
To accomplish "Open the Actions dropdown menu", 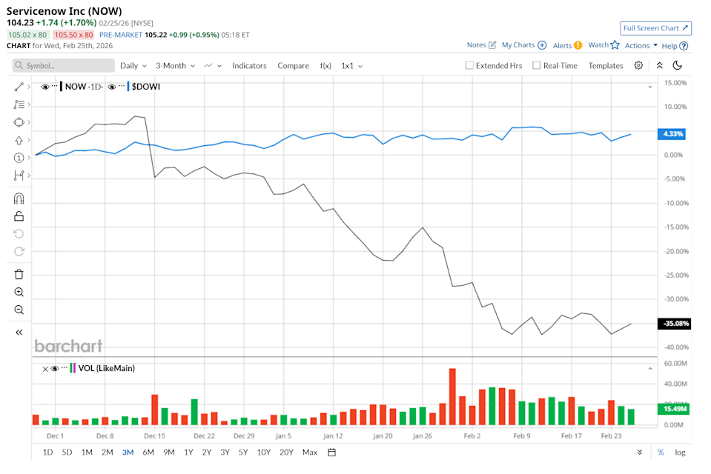I will (641, 45).
